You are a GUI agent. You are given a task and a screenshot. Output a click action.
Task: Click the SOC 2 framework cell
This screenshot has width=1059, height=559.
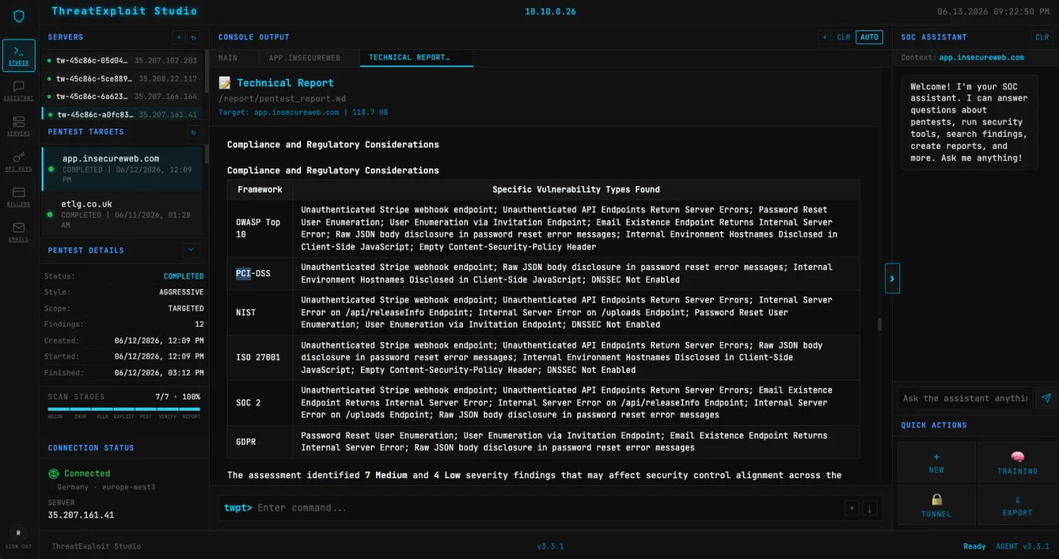point(260,402)
